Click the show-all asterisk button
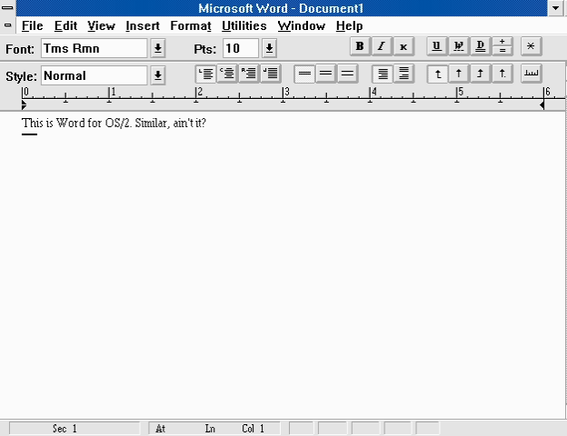Image resolution: width=567 pixels, height=436 pixels. (x=531, y=46)
